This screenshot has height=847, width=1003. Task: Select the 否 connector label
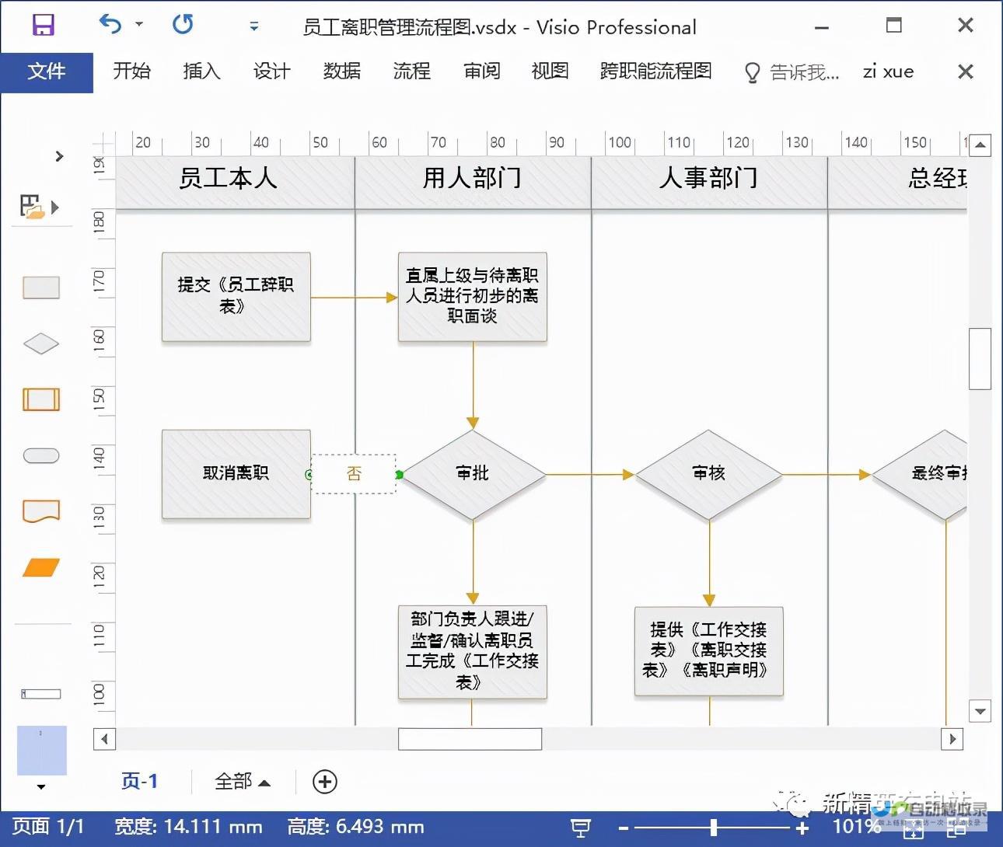coord(354,474)
